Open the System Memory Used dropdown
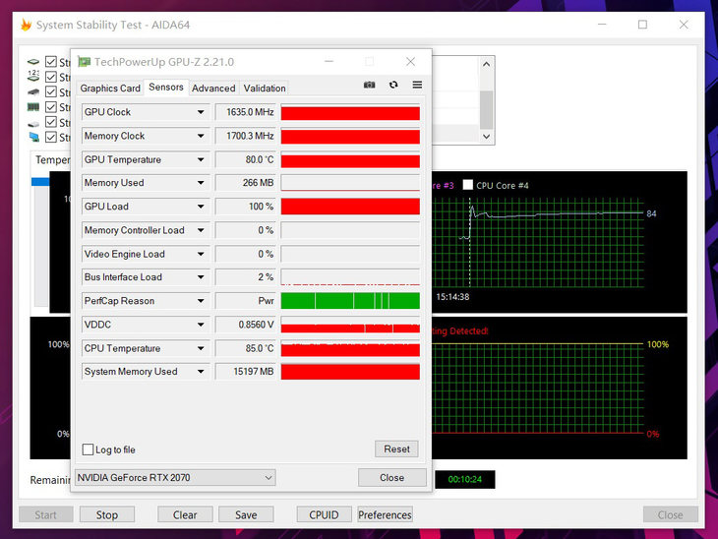The image size is (718, 539). 201,372
